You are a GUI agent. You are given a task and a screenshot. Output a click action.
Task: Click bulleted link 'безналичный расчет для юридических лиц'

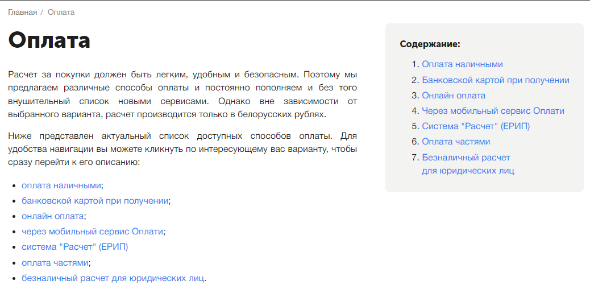[x=113, y=278]
